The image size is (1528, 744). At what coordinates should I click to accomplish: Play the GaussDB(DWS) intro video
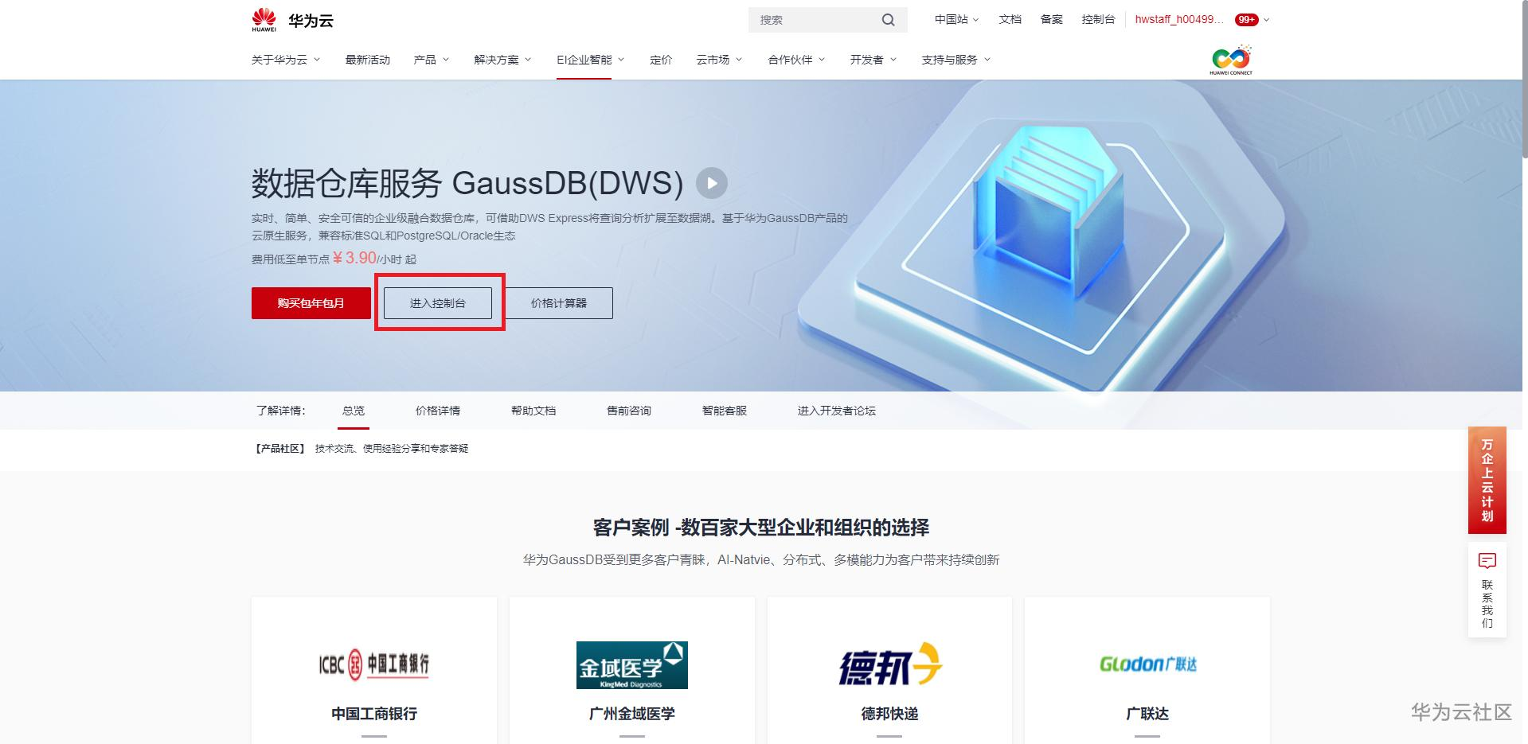point(712,183)
